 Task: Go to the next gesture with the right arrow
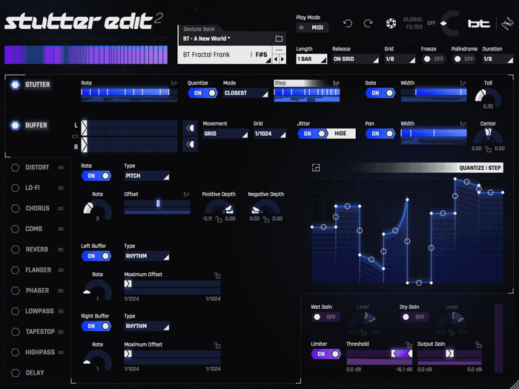(282, 59)
